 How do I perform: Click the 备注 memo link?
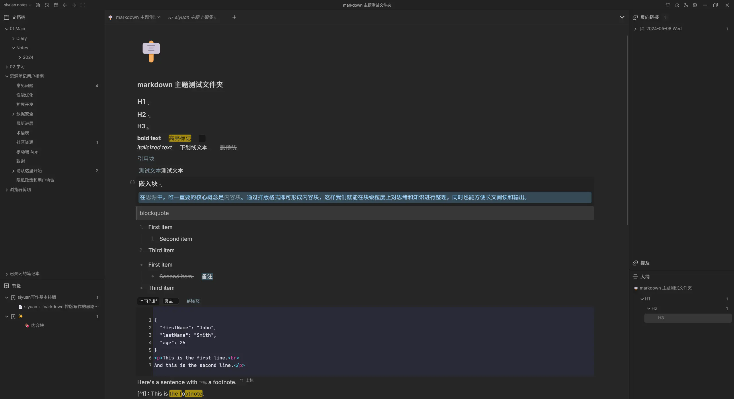click(207, 277)
